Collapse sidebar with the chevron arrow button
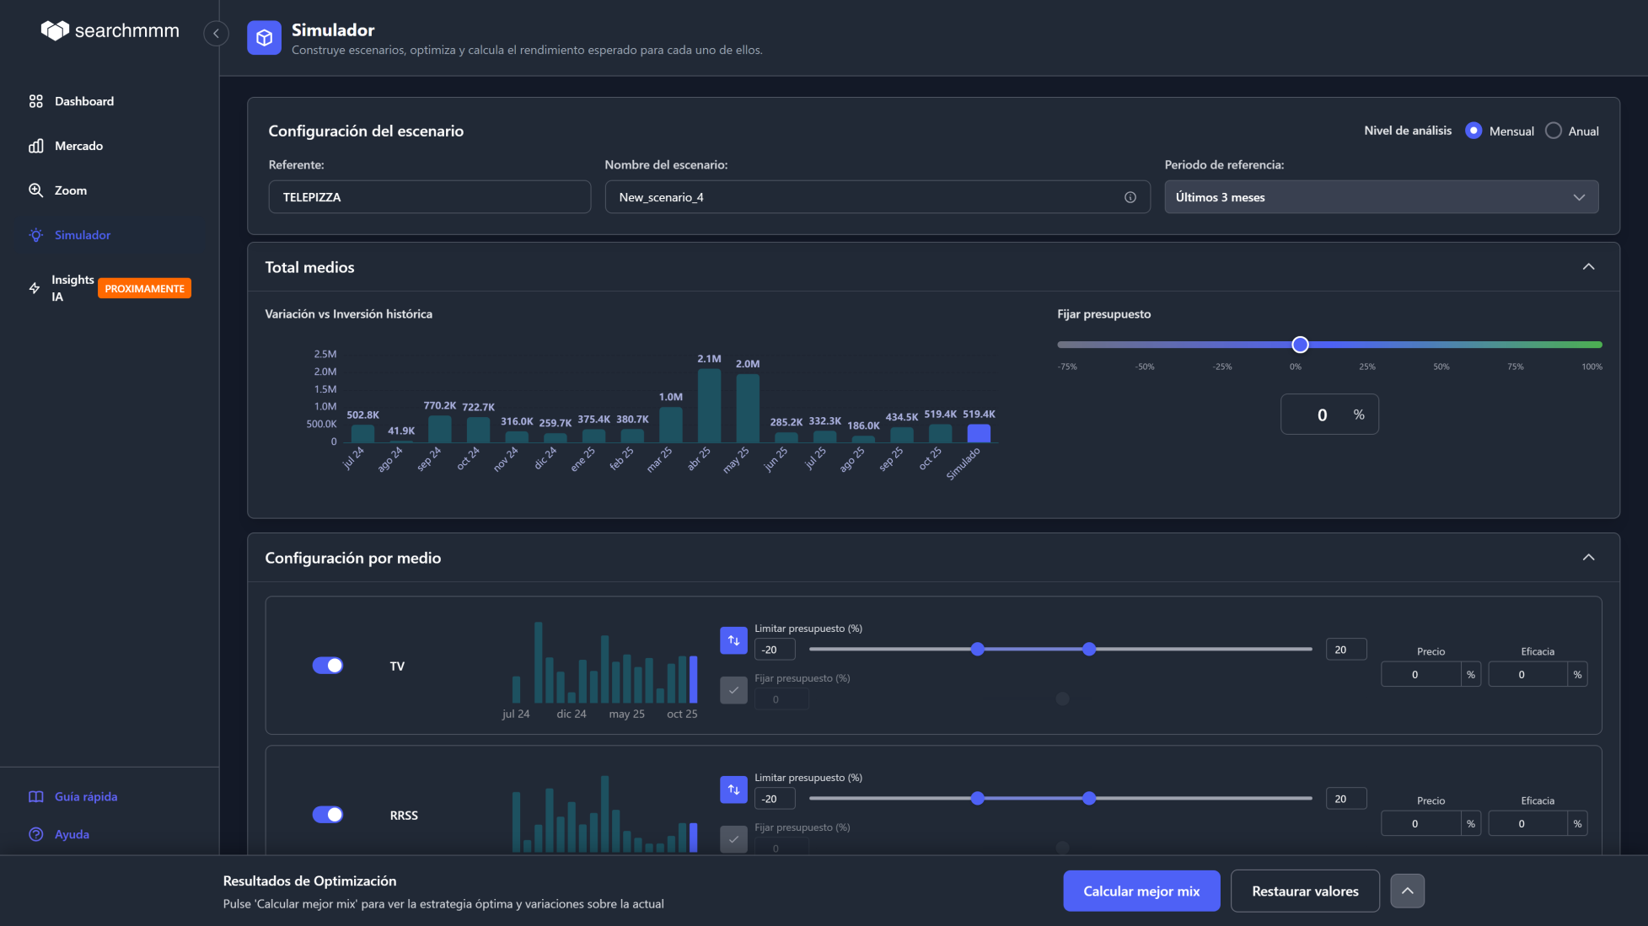 (216, 33)
